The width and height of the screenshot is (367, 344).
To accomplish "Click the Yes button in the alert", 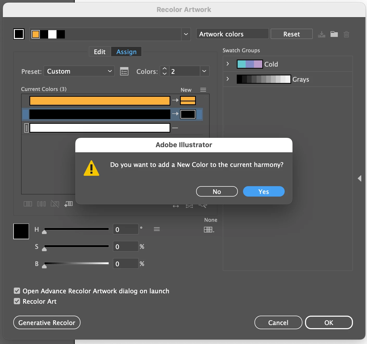I will [264, 191].
